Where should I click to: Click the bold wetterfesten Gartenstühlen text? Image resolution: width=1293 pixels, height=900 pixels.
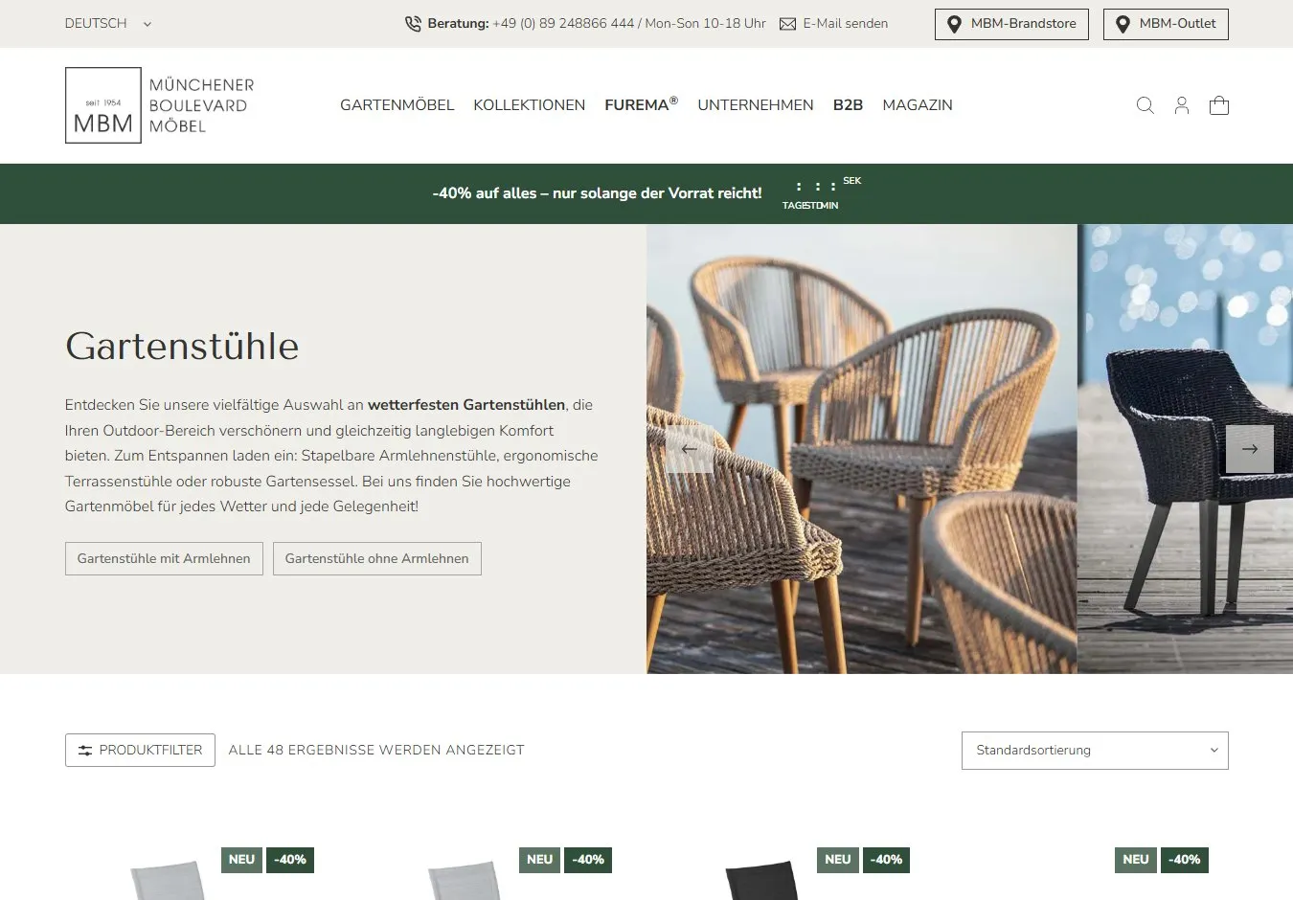[x=466, y=405]
